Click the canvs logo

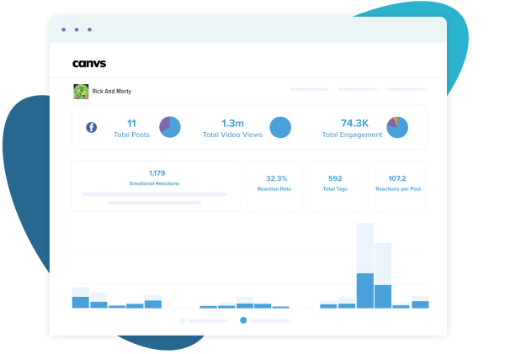[89, 63]
